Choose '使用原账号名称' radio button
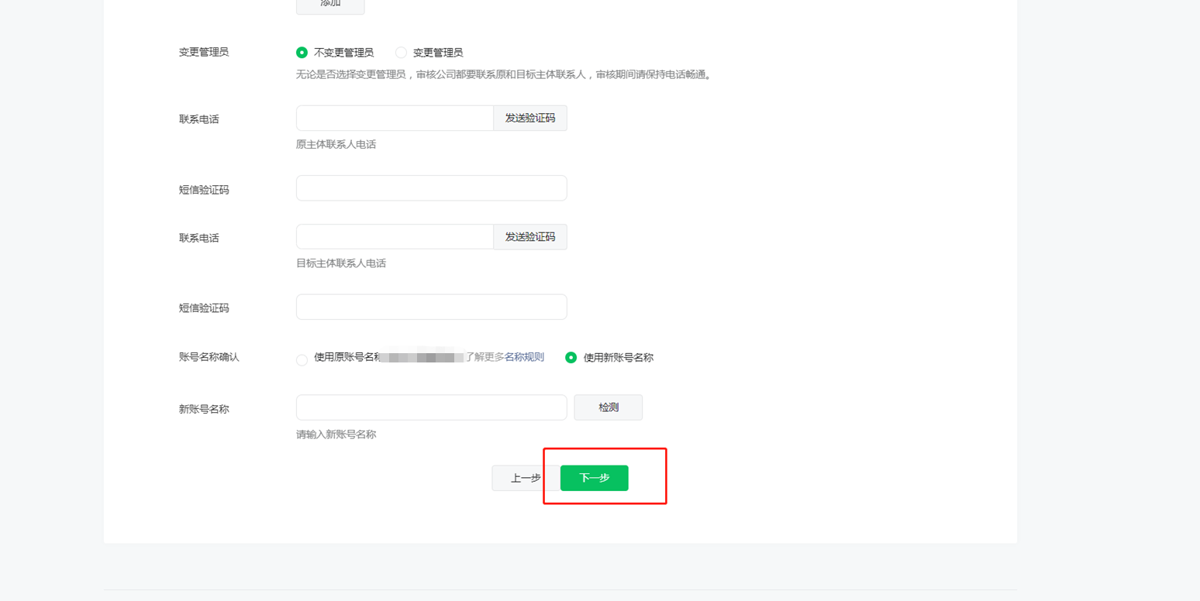1200x601 pixels. coord(302,359)
